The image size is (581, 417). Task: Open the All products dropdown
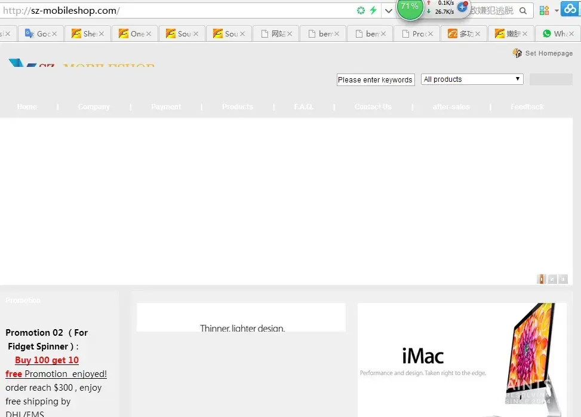(472, 79)
